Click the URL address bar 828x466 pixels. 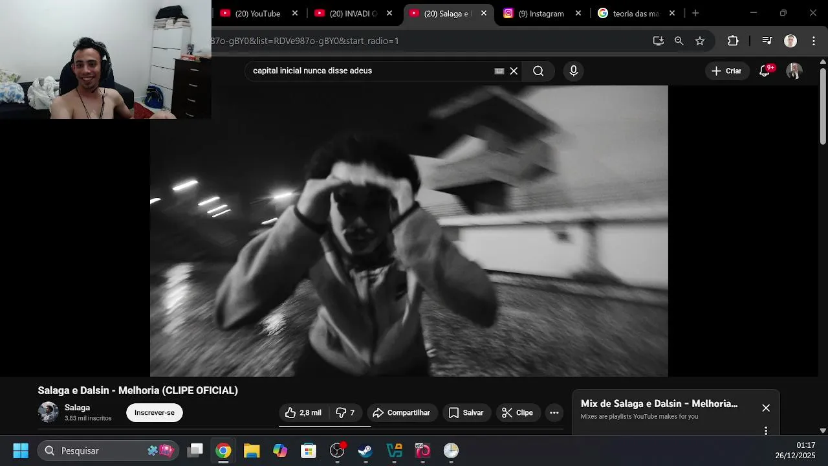[x=427, y=41]
